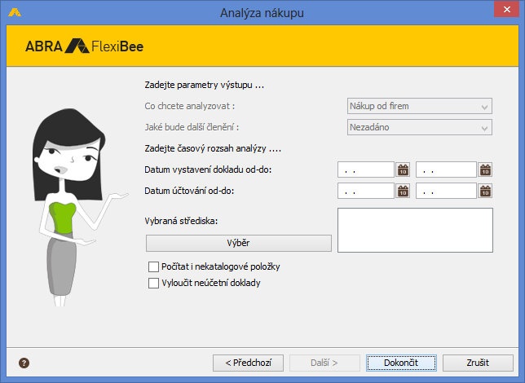
Task: Enable 'Počítat i nekatalogové položky' checkbox
Action: [x=154, y=266]
